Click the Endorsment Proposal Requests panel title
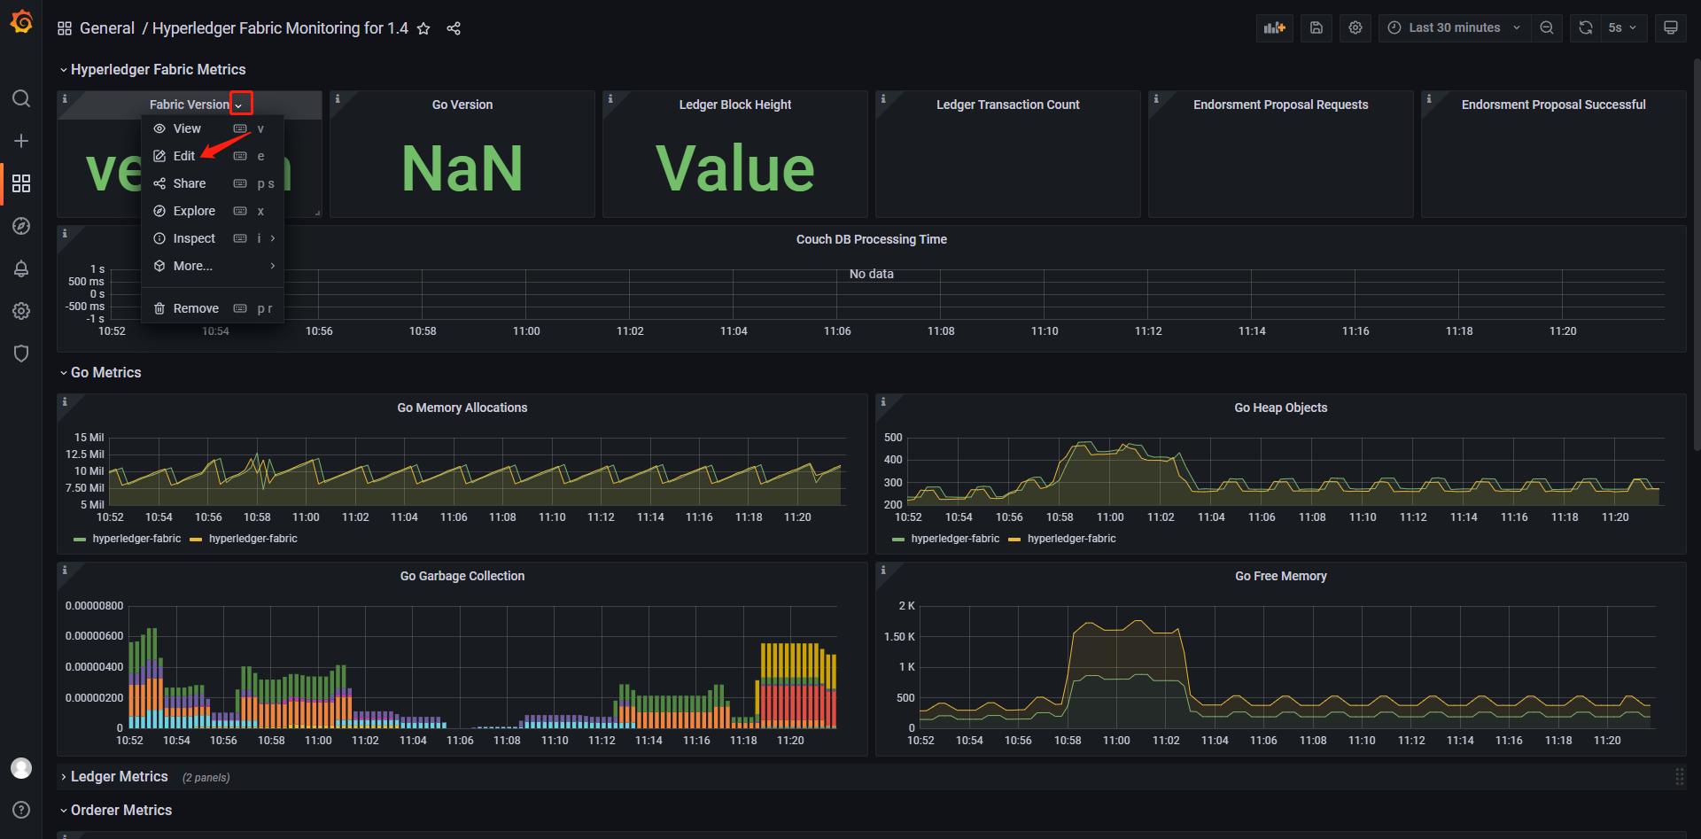The image size is (1701, 839). (x=1281, y=105)
